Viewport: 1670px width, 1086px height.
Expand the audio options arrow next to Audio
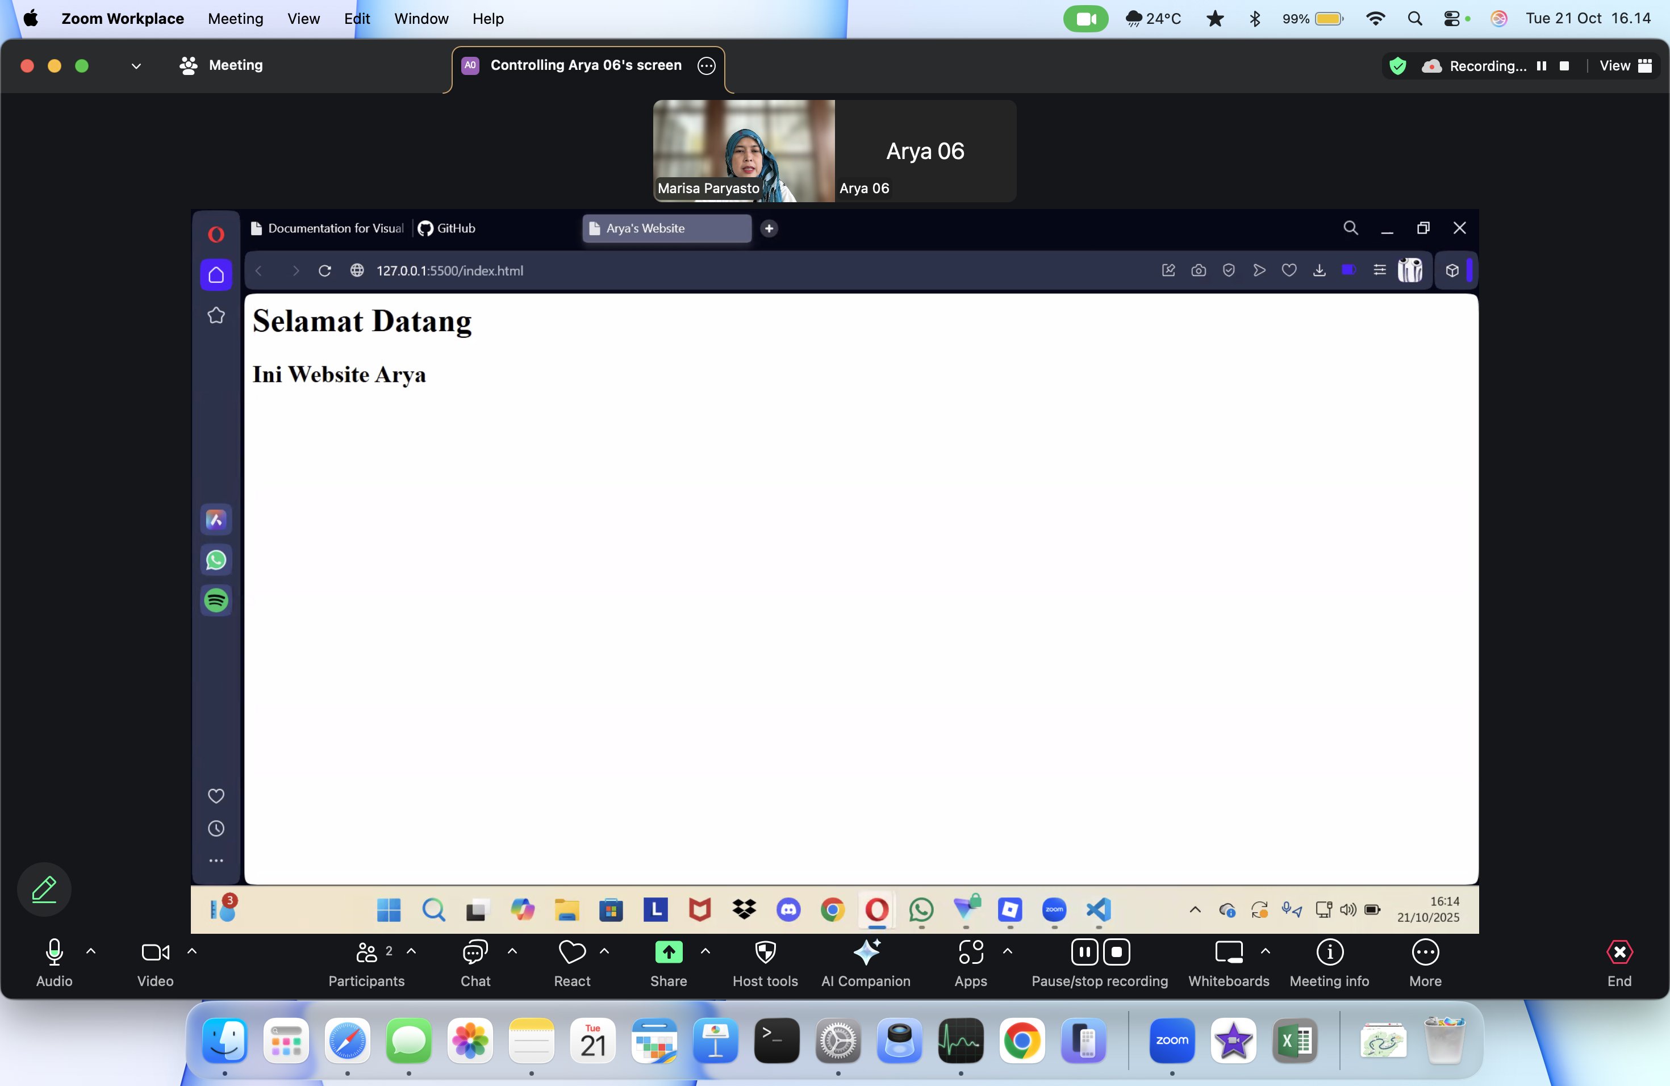click(x=90, y=951)
